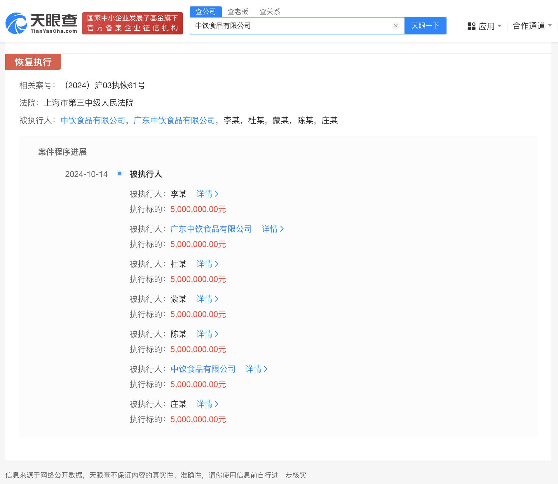Click the 应用 menu label
This screenshot has height=484, width=558.
point(486,26)
